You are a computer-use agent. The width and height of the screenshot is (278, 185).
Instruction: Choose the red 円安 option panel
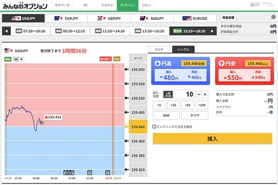tap(245, 71)
